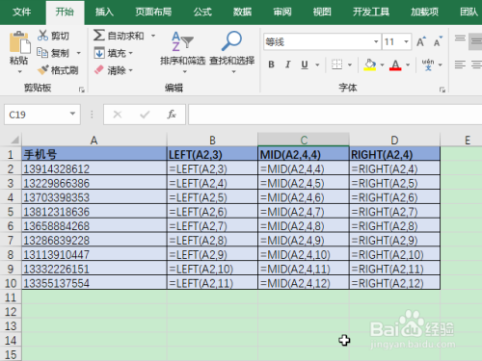482x361 pixels.
Task: Click the formula bar input field
Action: click(x=335, y=115)
